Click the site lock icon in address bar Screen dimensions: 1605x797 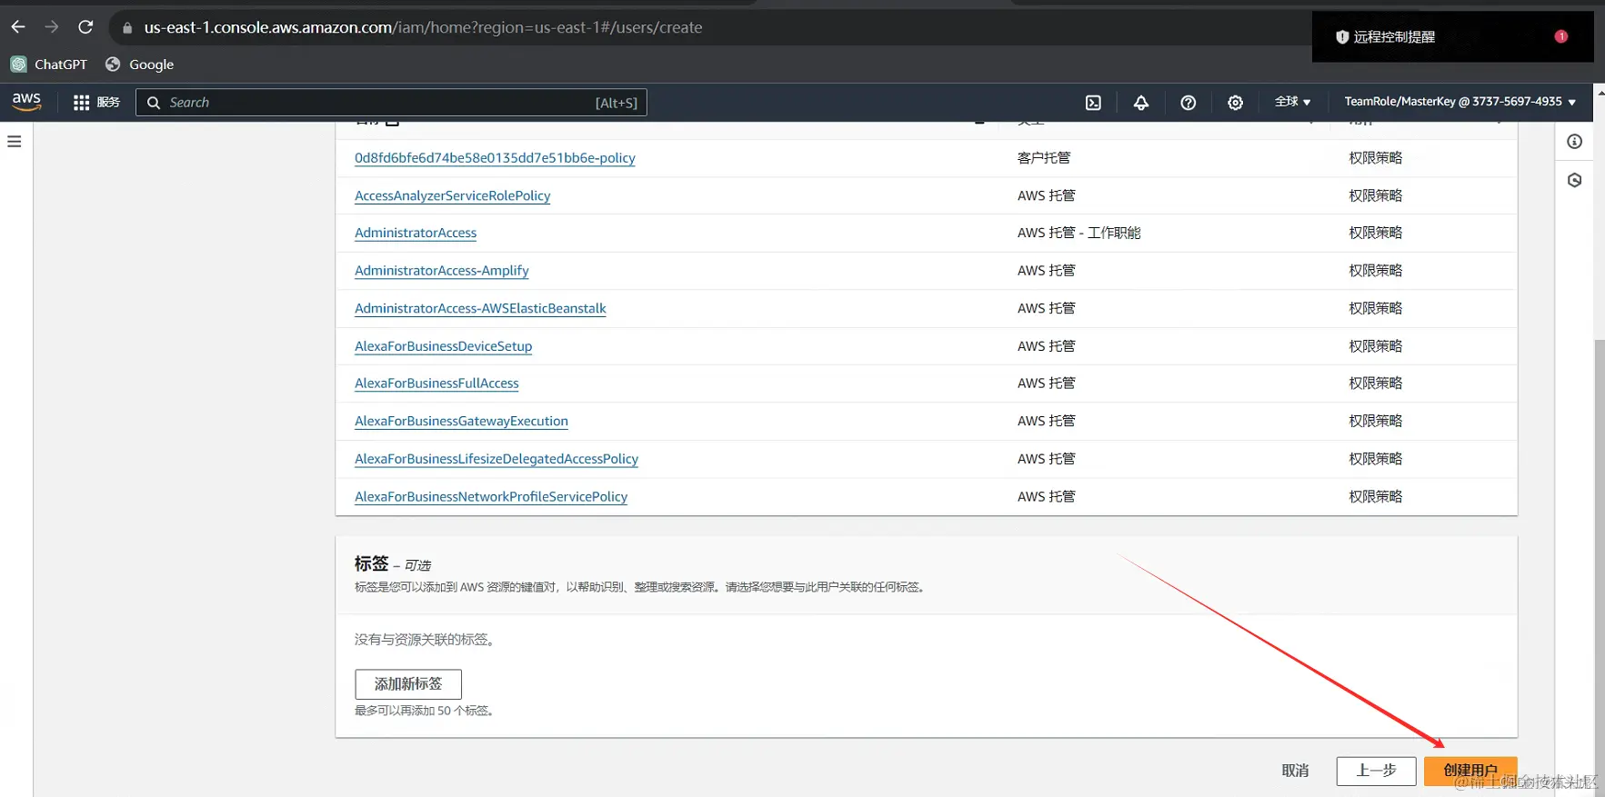point(127,28)
